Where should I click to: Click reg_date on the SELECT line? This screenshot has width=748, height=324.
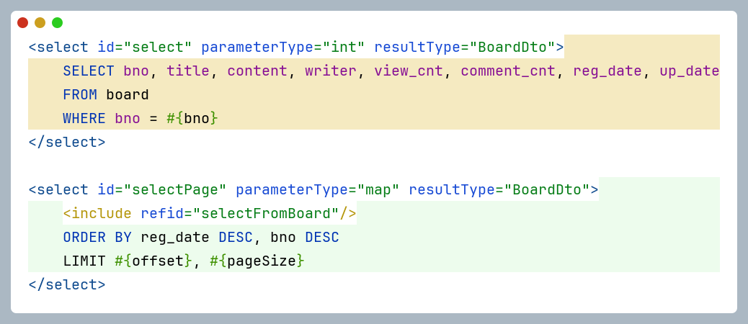[607, 71]
